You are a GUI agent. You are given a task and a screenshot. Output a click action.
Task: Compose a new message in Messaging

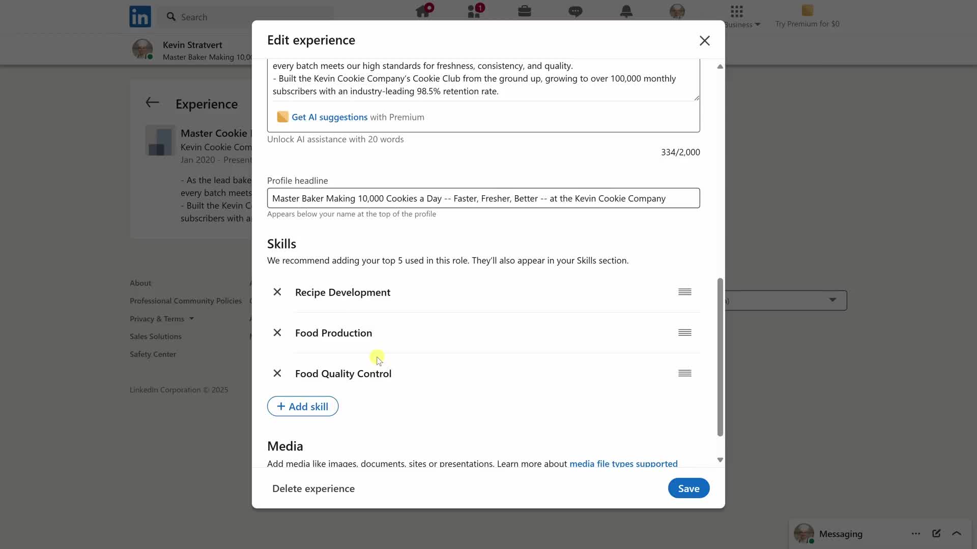pos(936,533)
